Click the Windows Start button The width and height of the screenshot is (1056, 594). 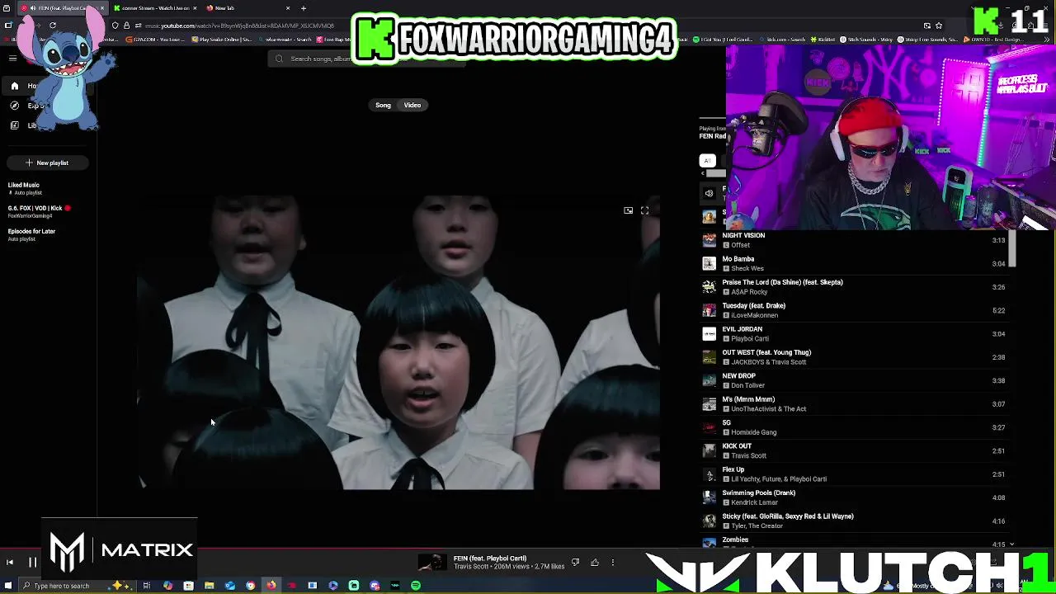click(9, 586)
